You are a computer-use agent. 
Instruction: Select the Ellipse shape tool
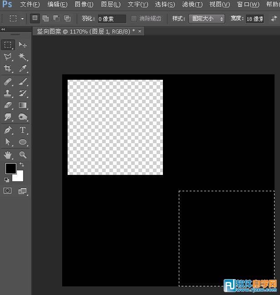(23, 142)
